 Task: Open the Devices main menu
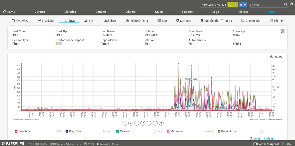[40, 12]
